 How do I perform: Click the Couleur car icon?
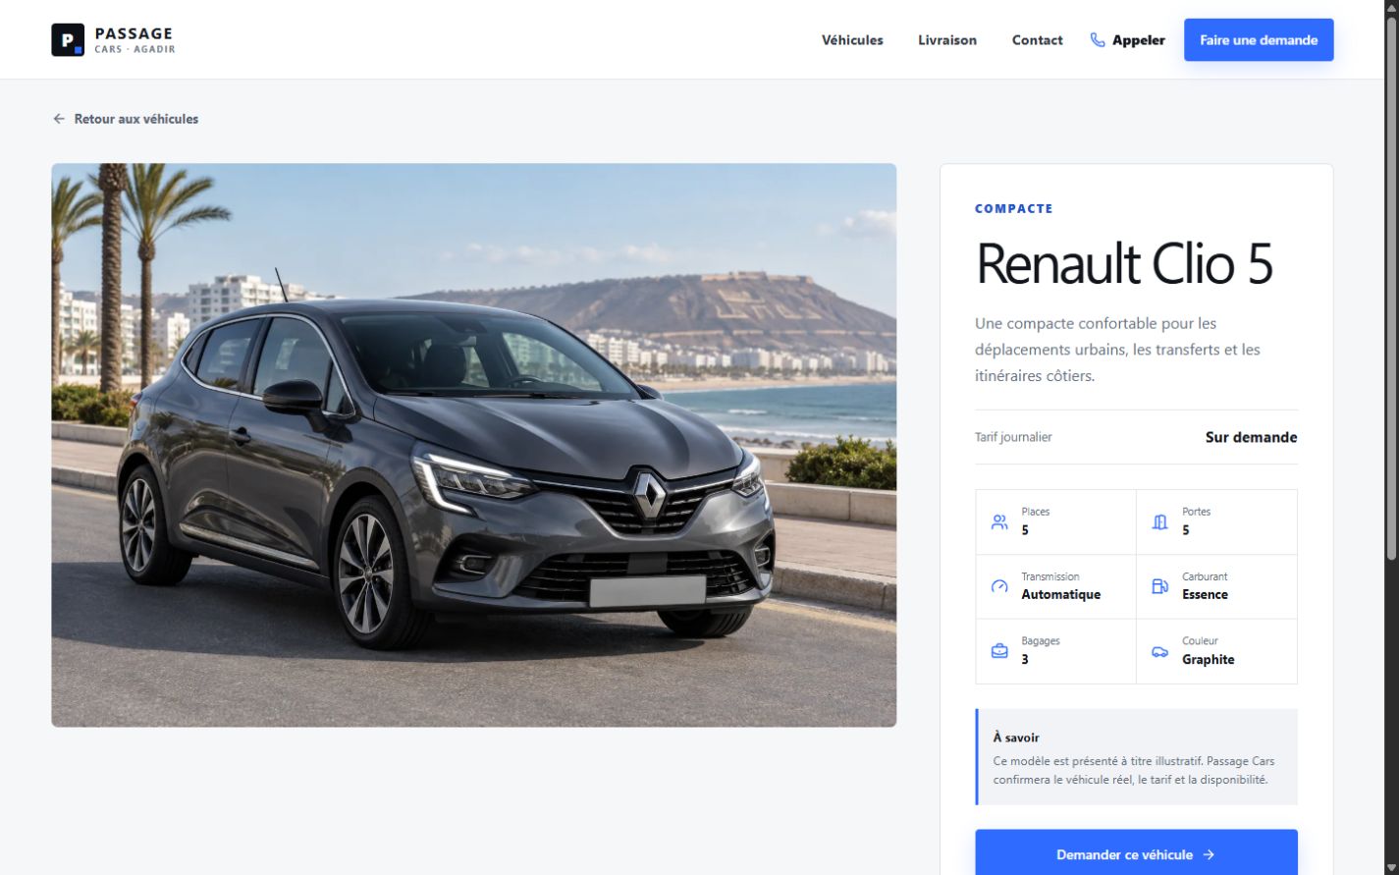(x=1159, y=651)
